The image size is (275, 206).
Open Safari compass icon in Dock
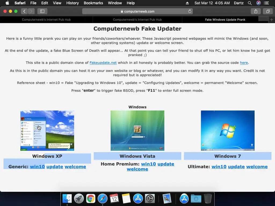tap(102, 199)
